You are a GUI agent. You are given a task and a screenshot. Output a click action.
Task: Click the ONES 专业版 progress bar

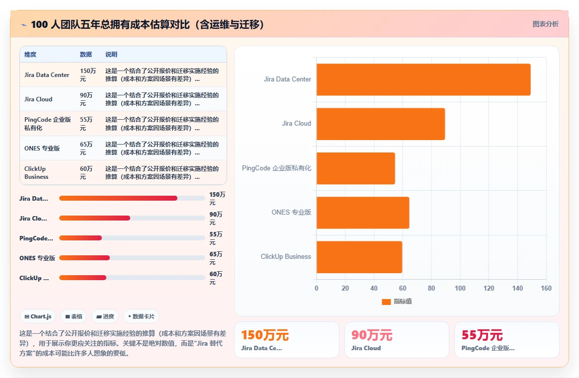[132, 258]
